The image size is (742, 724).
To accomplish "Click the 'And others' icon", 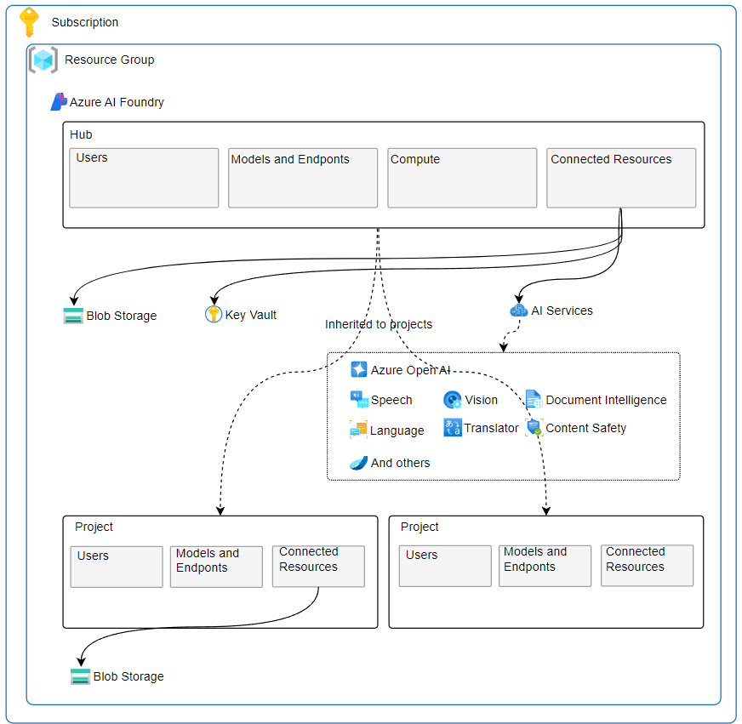I will (359, 463).
